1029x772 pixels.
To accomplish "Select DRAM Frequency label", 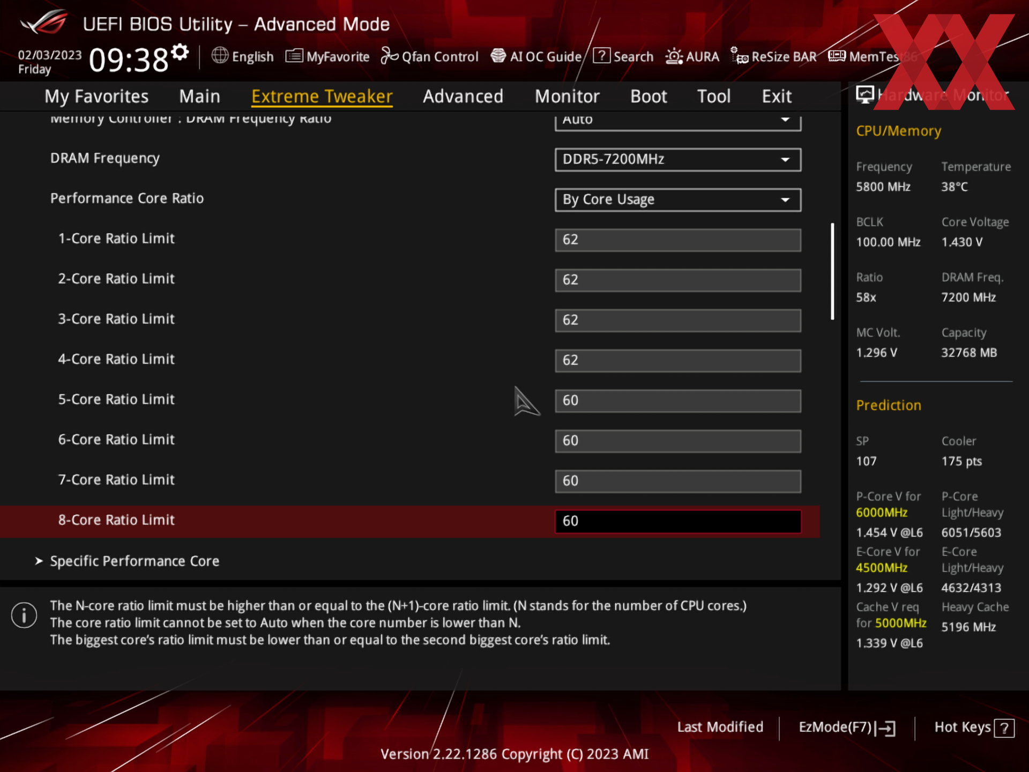I will 105,158.
